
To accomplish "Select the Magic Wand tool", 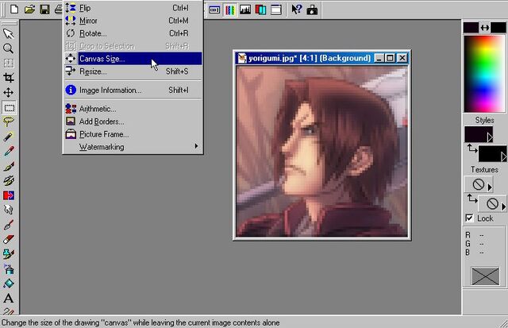I will coord(9,137).
